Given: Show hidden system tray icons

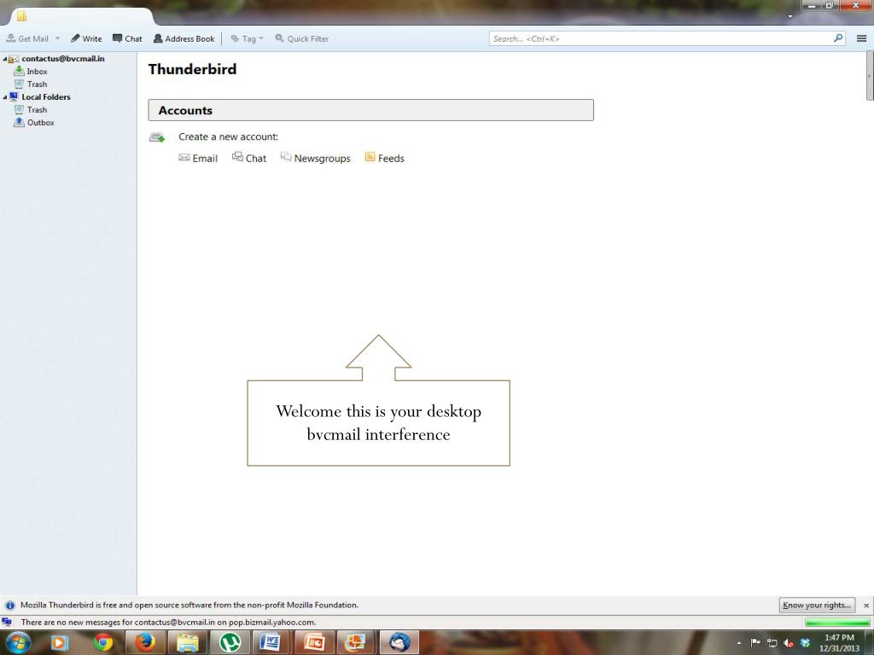Looking at the screenshot, I should [x=739, y=643].
